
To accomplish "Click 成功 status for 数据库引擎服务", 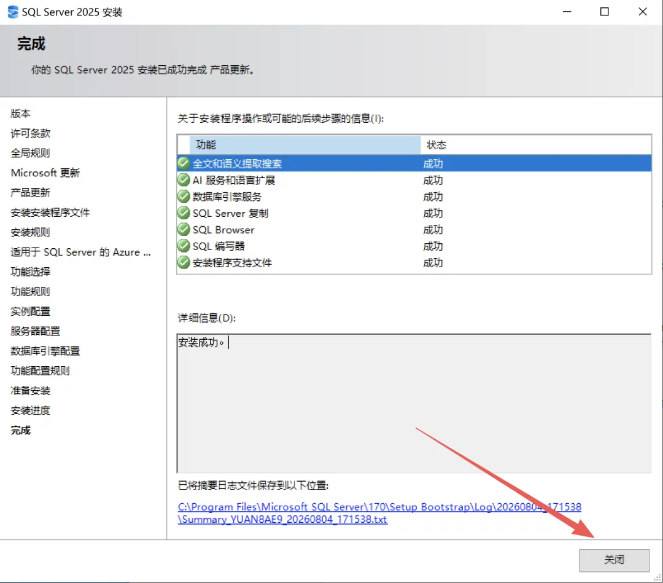I will pyautogui.click(x=433, y=197).
